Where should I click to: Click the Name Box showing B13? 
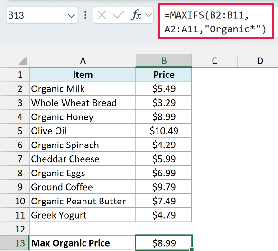coord(42,15)
